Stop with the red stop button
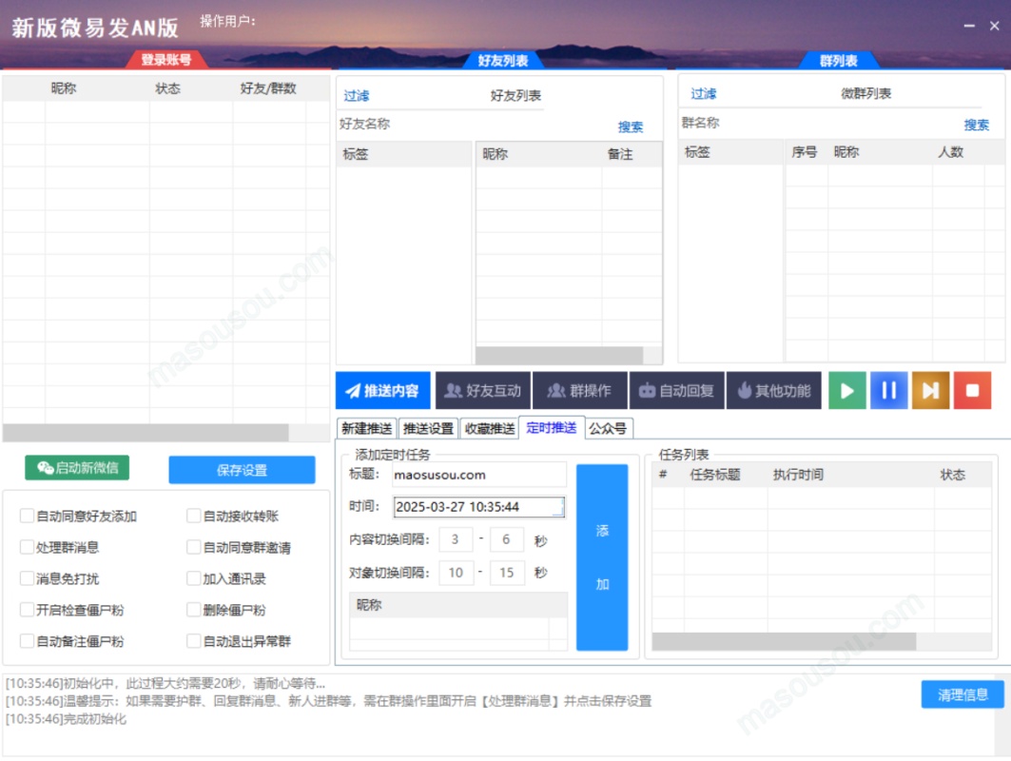The height and width of the screenshot is (761, 1011). click(972, 390)
